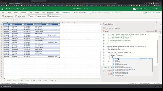The height and width of the screenshot is (91, 163).
Task: Select the Sheet1 tab
Action: coord(9,81)
